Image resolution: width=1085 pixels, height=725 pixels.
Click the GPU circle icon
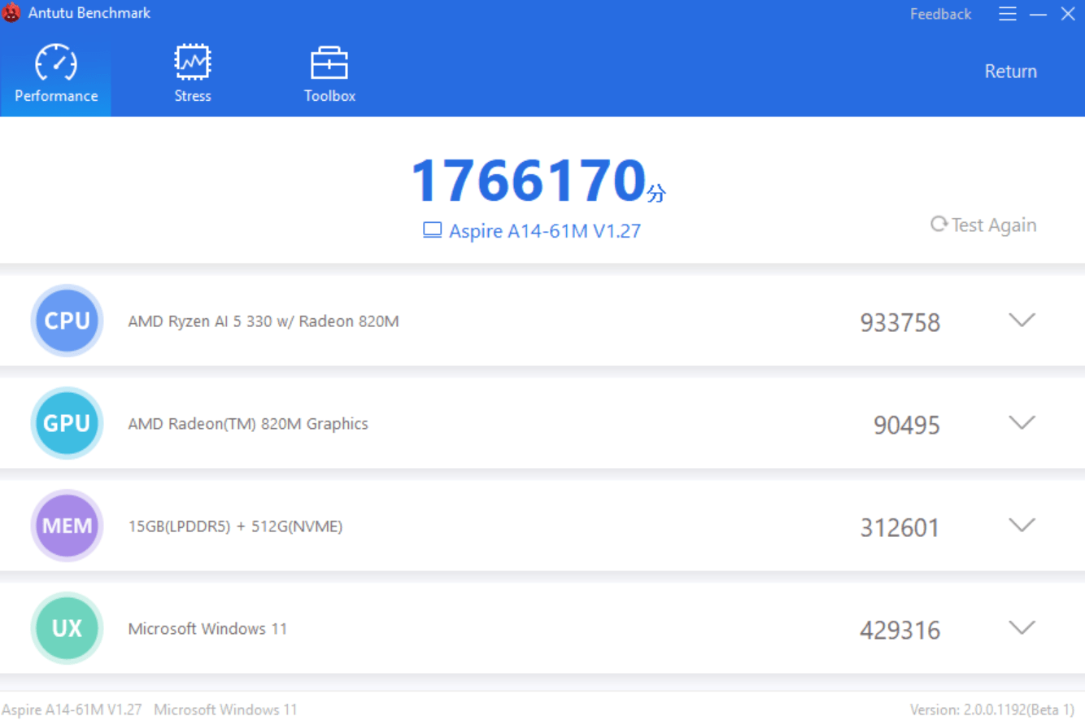tap(67, 423)
